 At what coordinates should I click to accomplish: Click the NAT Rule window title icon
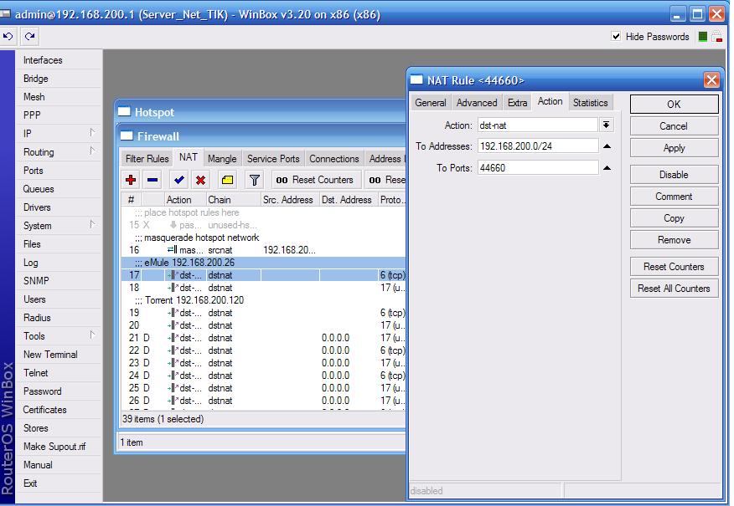416,80
